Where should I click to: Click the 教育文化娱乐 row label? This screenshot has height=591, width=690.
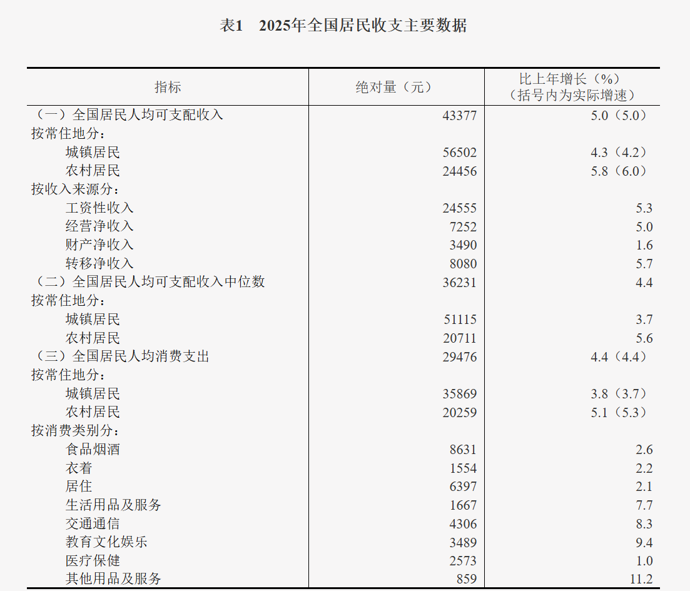click(106, 542)
